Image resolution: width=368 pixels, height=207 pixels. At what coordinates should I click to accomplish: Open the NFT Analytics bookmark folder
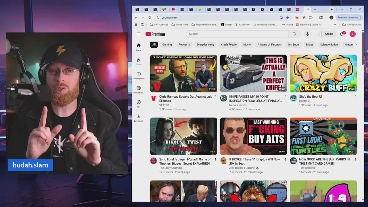click(159, 25)
